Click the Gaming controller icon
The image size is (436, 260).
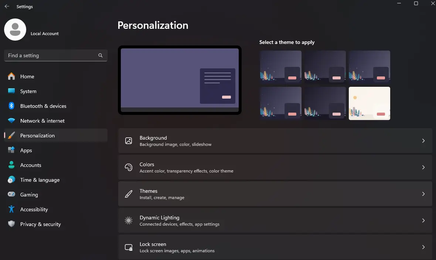11,194
